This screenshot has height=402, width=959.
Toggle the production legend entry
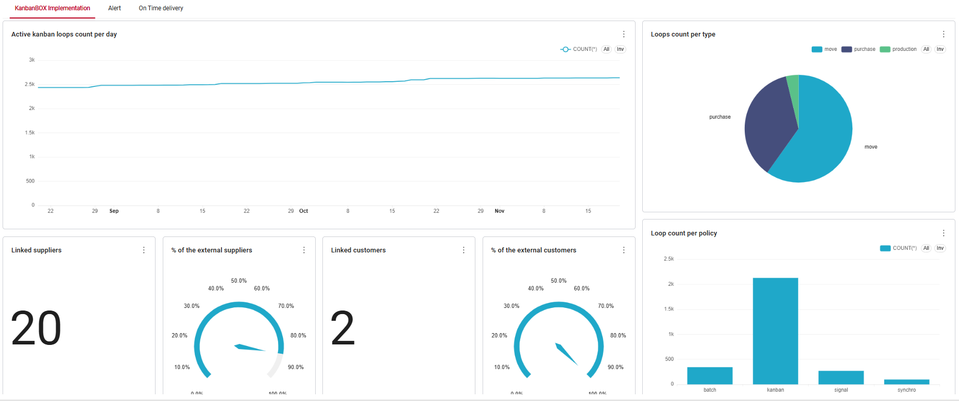899,49
